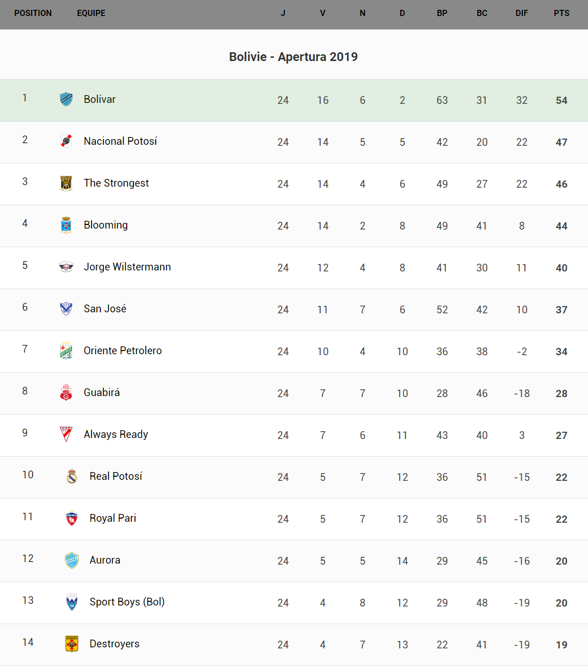Image resolution: width=588 pixels, height=667 pixels.
Task: Click the Jorge Wilstermann winged logo
Action: click(66, 267)
